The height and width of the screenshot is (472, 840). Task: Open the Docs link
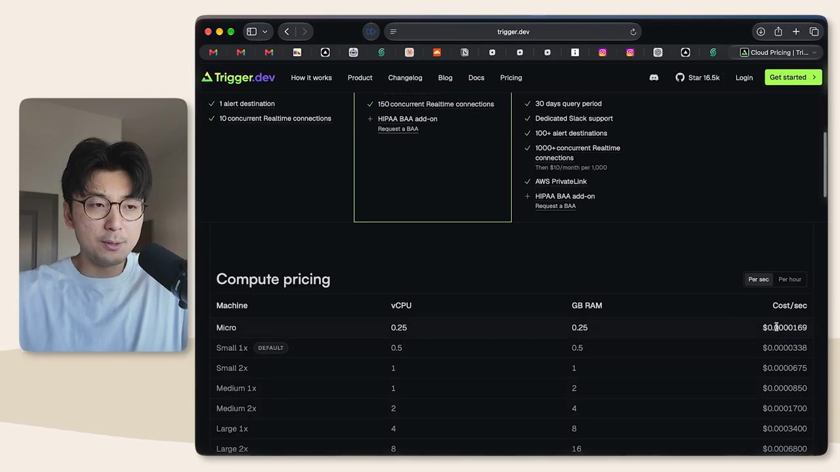(476, 77)
